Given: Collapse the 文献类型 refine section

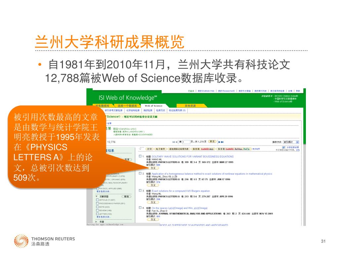Looking at the screenshot, I should coord(96,196).
